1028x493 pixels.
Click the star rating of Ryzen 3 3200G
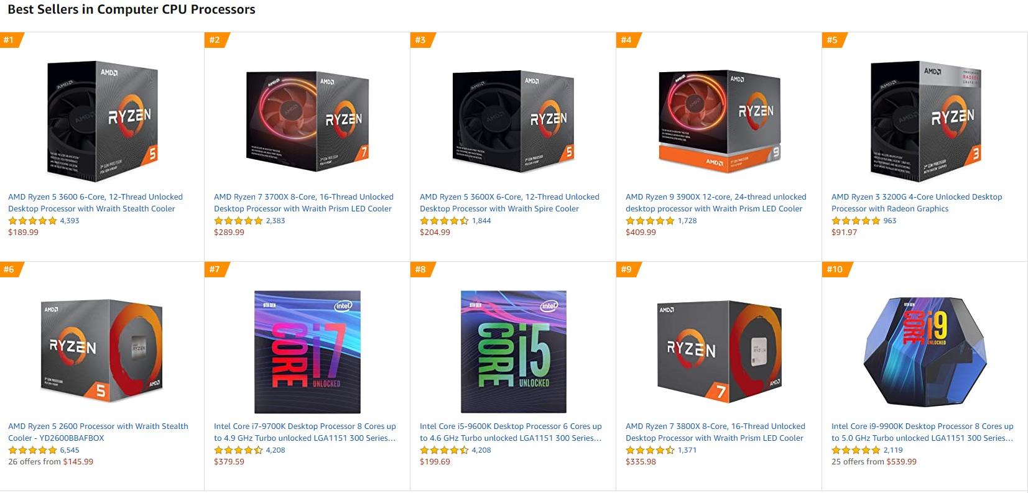tap(856, 221)
